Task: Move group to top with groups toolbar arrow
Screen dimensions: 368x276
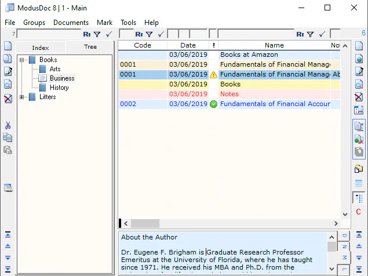Action: [x=8, y=235]
